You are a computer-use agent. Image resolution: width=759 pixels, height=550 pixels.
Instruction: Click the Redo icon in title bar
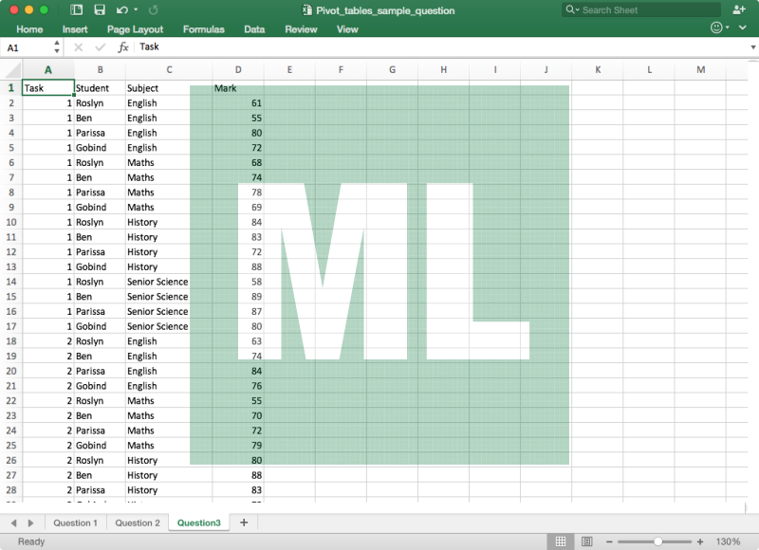pos(154,10)
